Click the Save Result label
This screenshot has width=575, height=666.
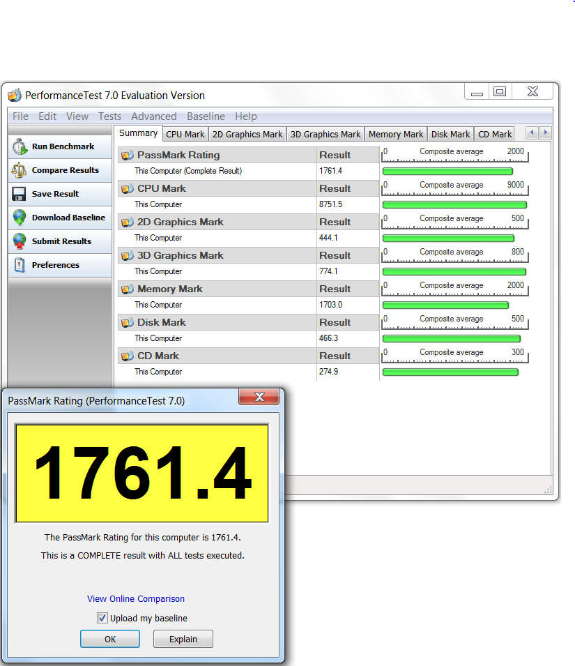[x=55, y=194]
